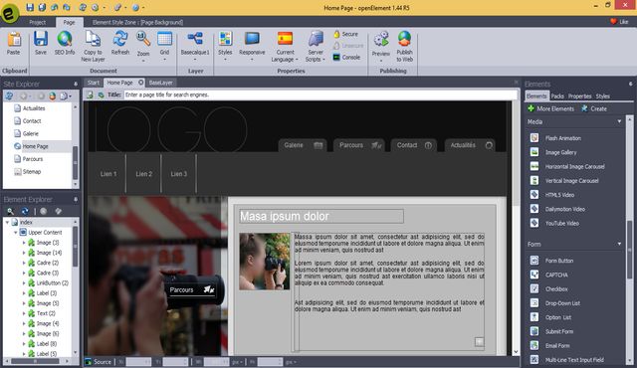The width and height of the screenshot is (637, 368).
Task: Click More Elements
Action: [x=550, y=108]
